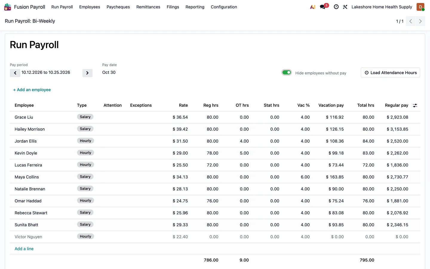Go to next record arrow
The width and height of the screenshot is (430, 269).
420,21
